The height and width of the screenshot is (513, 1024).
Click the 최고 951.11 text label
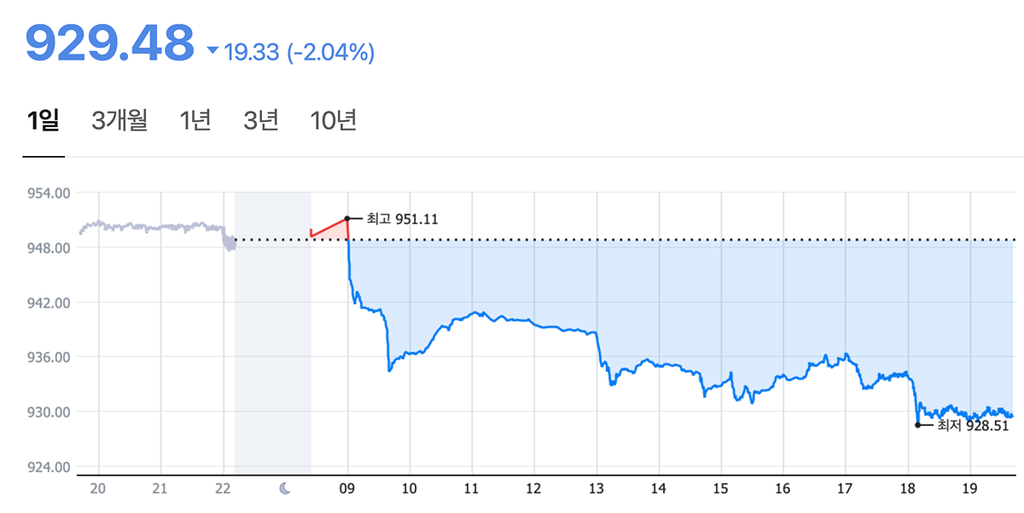(402, 219)
